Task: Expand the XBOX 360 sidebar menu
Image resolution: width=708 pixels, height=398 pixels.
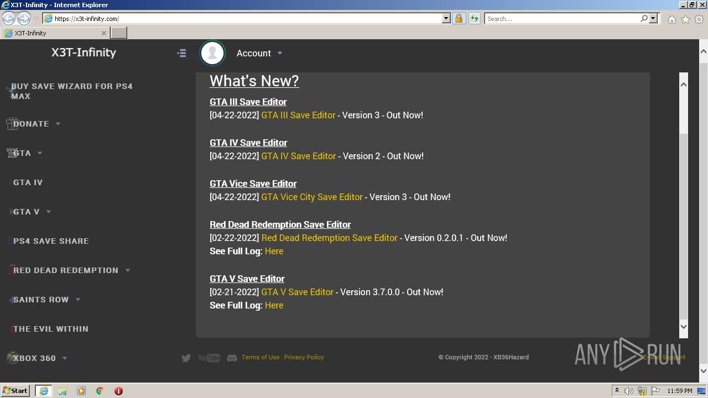Action: pyautogui.click(x=65, y=358)
